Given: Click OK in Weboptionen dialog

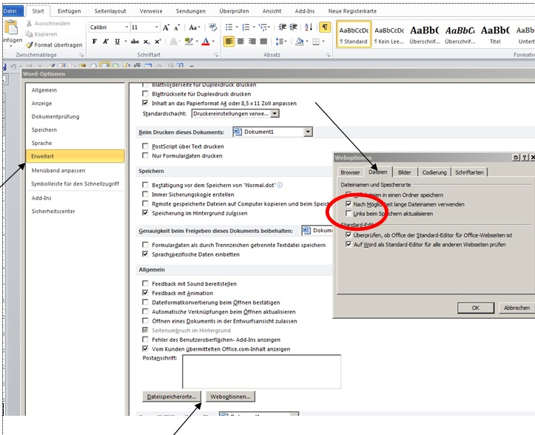Looking at the screenshot, I should tap(476, 308).
